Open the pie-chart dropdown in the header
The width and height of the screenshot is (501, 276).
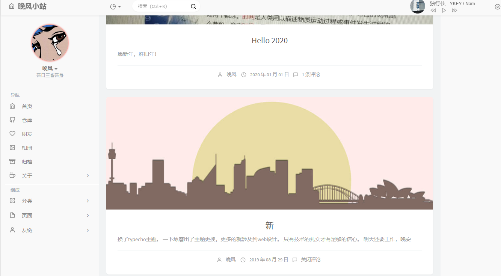tap(115, 6)
